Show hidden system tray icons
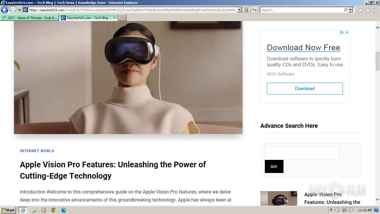 click(331, 210)
